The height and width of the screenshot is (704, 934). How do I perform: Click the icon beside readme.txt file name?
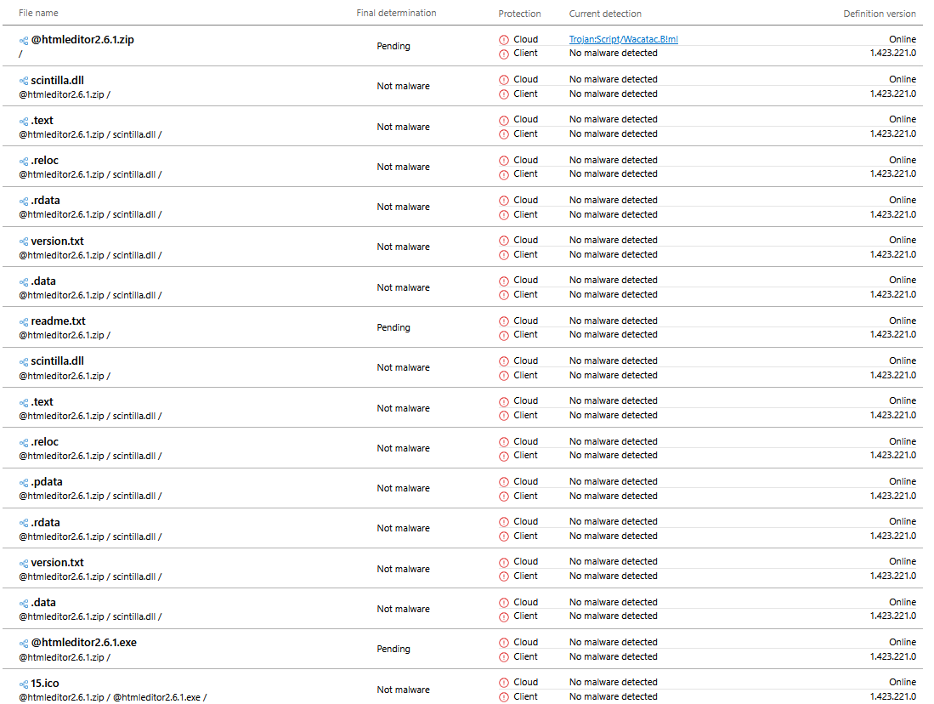(24, 322)
